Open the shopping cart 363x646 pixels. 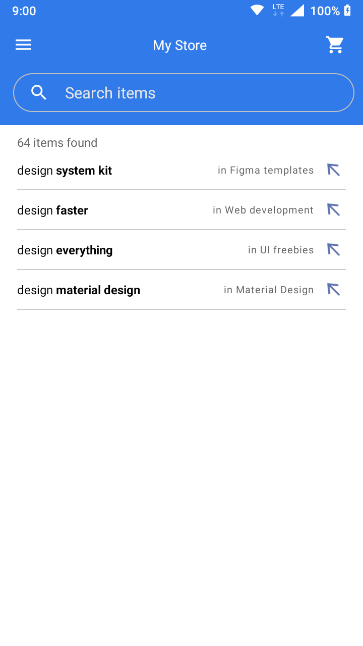pos(335,45)
